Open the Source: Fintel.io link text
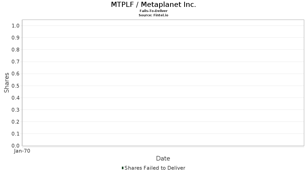This screenshot has width=307, height=172. 153,15
